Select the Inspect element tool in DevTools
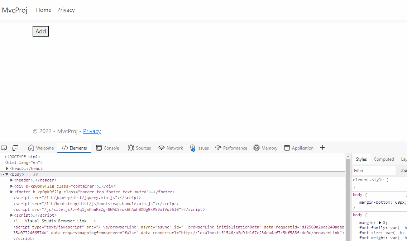 (4, 147)
